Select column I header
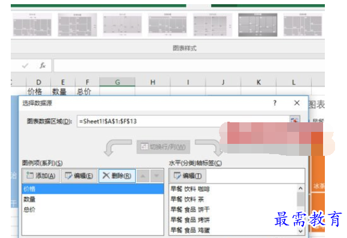Image resolution: width=347 pixels, height=238 pixels. [x=188, y=82]
